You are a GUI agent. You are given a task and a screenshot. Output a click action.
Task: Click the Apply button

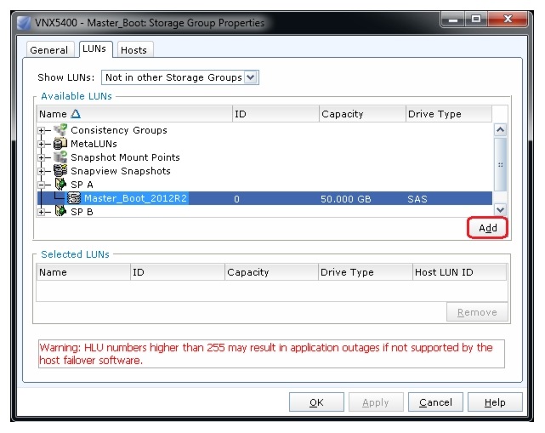pyautogui.click(x=376, y=402)
